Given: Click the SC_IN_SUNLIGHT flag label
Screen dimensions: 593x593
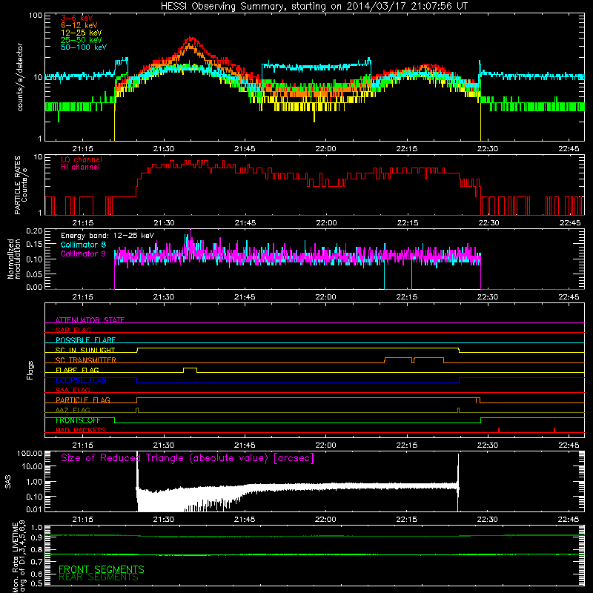Looking at the screenshot, I should (x=85, y=350).
